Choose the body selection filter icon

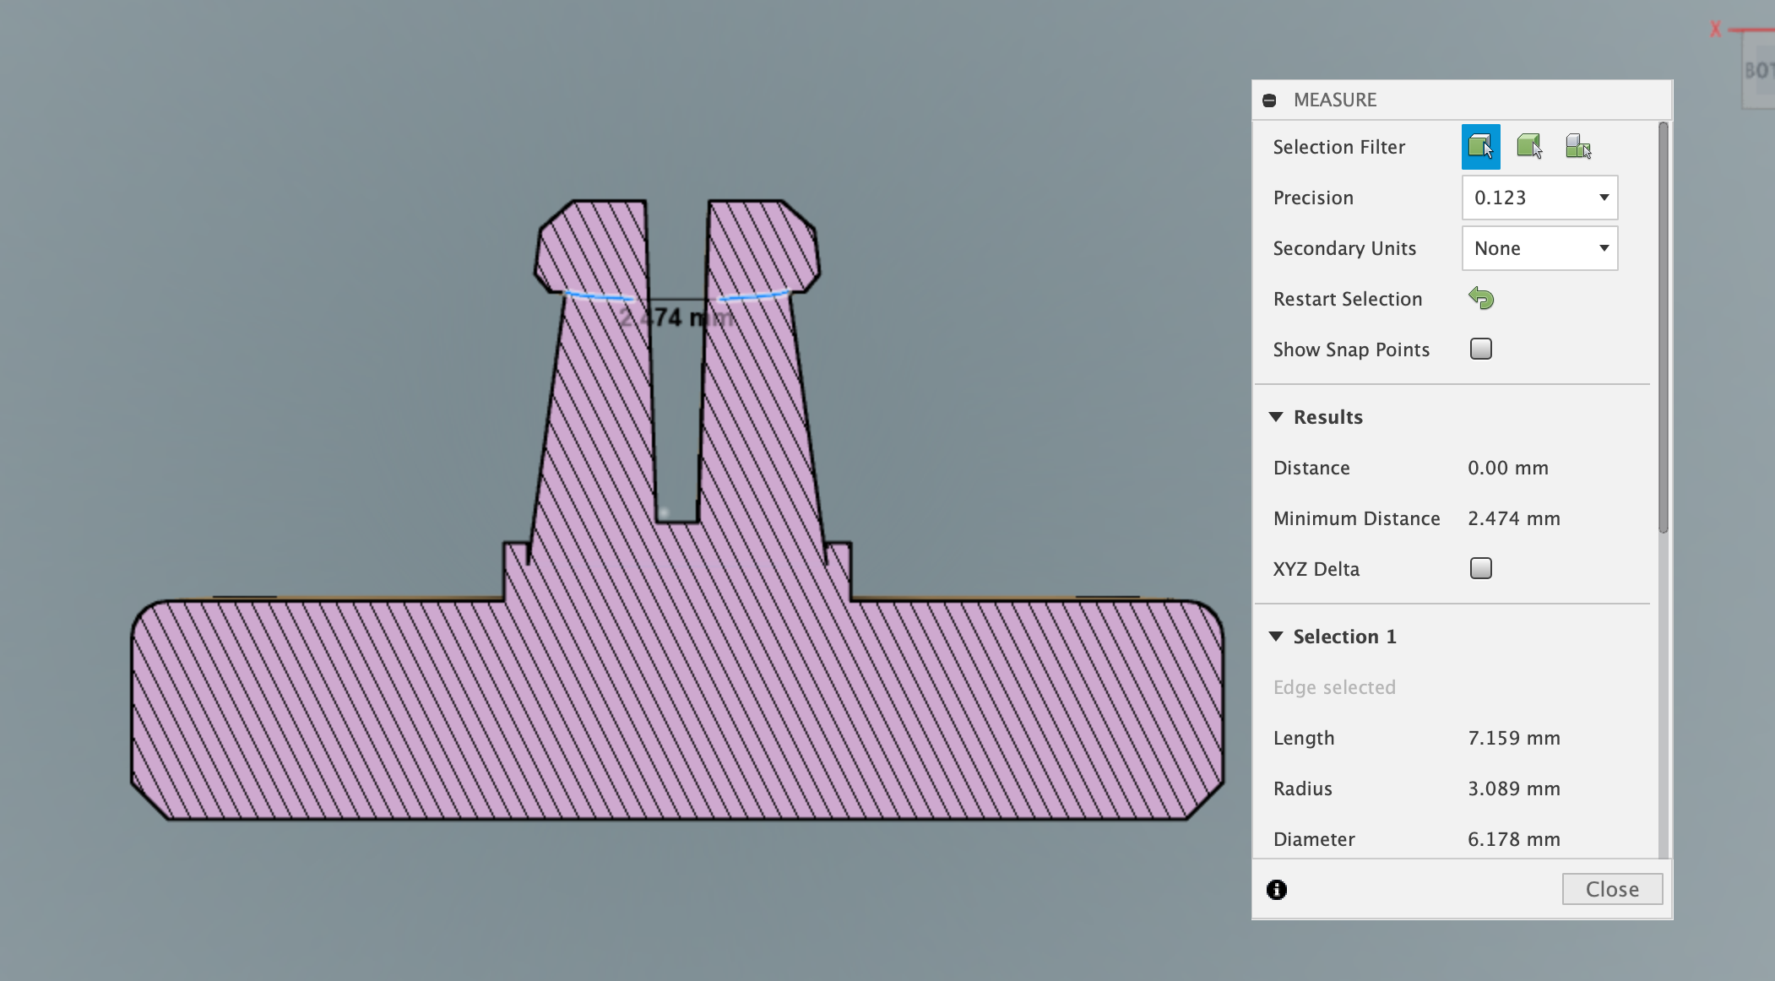click(x=1529, y=147)
